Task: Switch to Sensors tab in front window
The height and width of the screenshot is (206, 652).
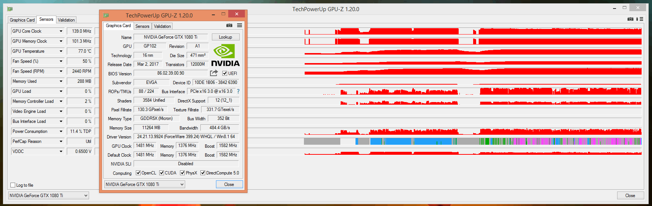Action: click(x=142, y=26)
